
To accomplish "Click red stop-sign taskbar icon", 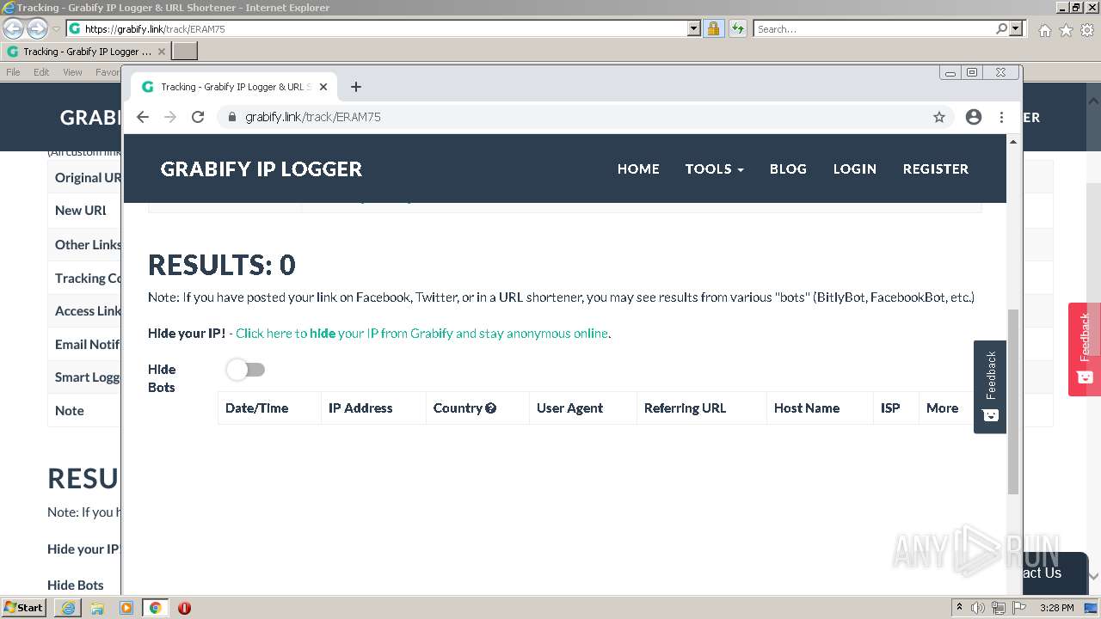I will coord(184,608).
